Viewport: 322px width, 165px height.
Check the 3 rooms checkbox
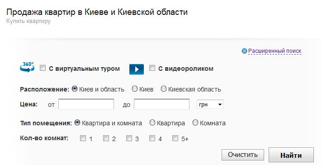click(x=129, y=138)
